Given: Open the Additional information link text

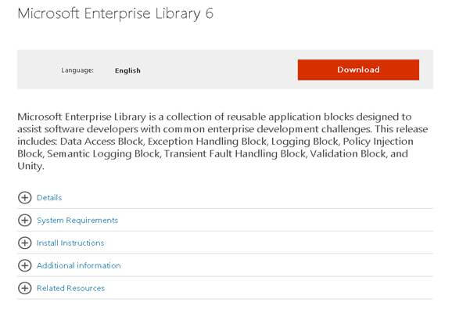Looking at the screenshot, I should (79, 266).
